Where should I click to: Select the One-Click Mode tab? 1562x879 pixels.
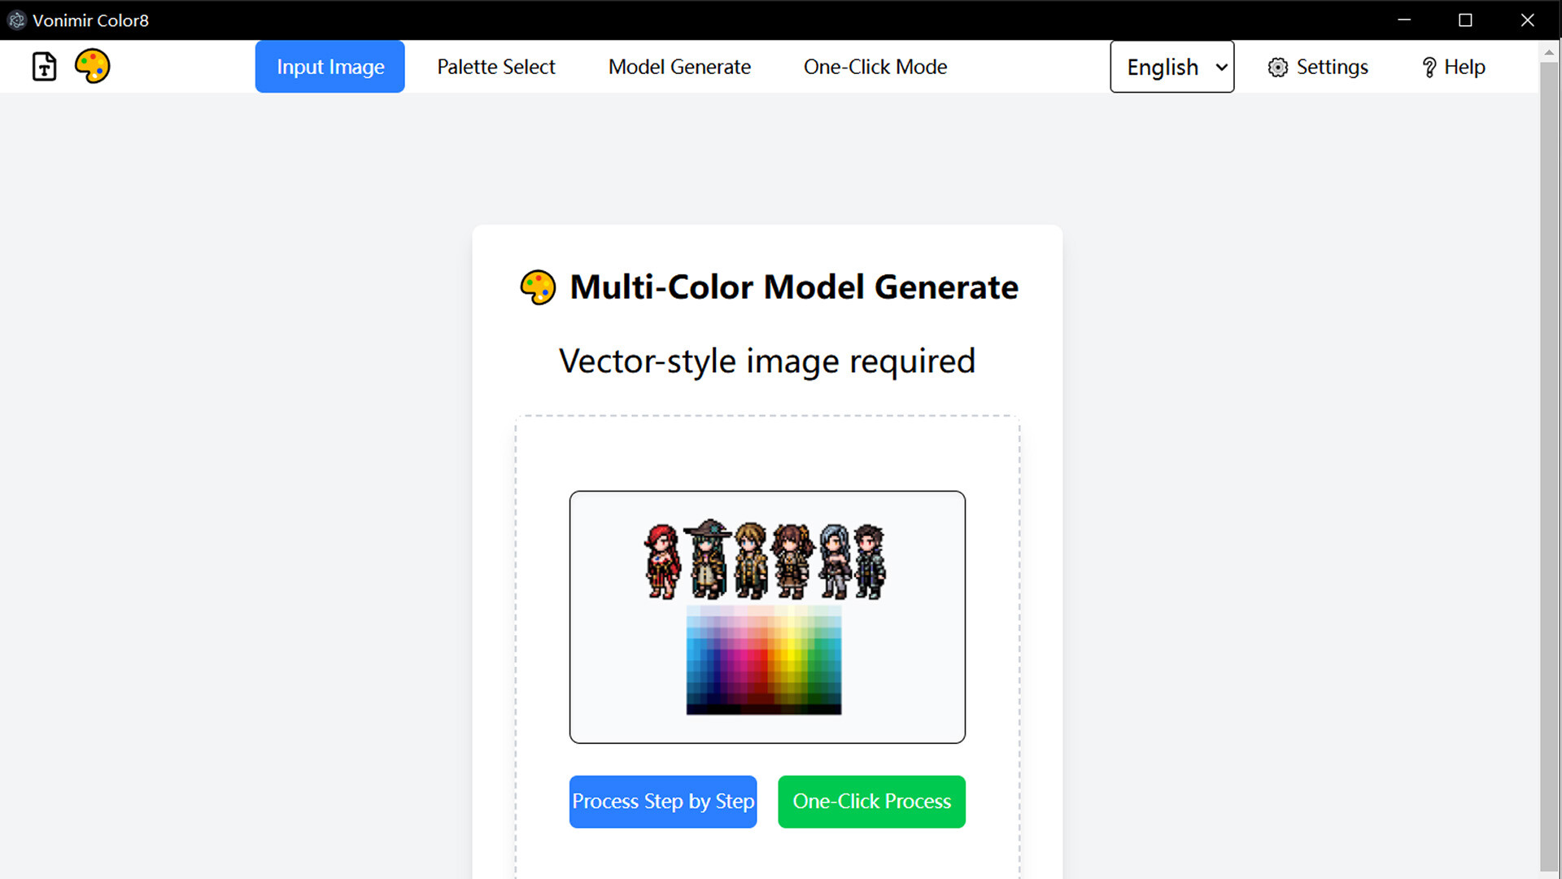(x=875, y=67)
